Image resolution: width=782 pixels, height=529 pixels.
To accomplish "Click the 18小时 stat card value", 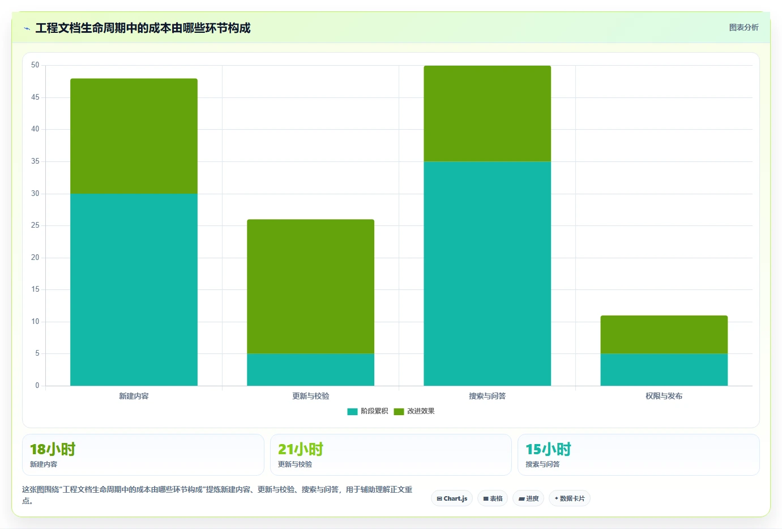I will (53, 449).
